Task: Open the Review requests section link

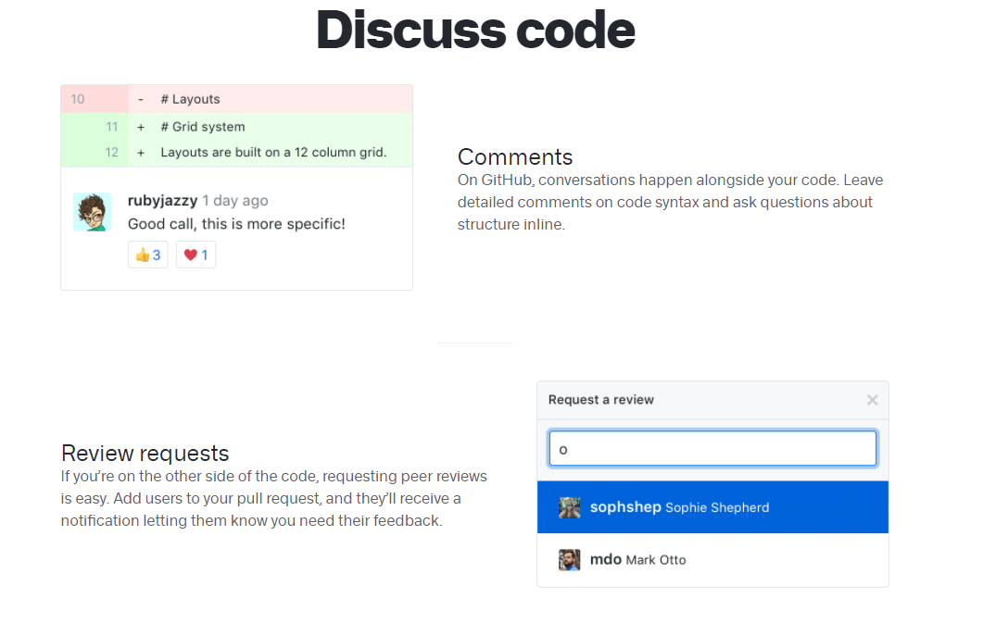Action: [145, 454]
